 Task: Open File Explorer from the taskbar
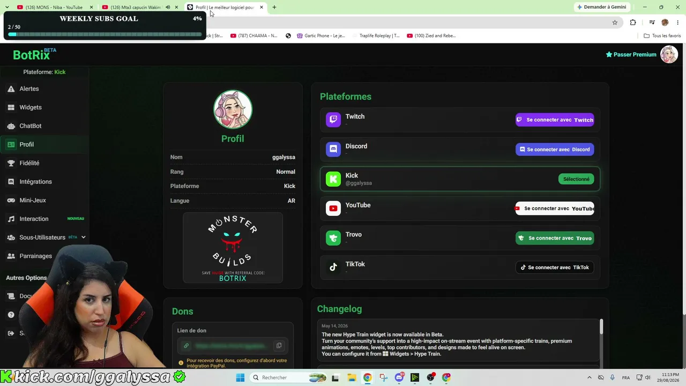click(351, 377)
